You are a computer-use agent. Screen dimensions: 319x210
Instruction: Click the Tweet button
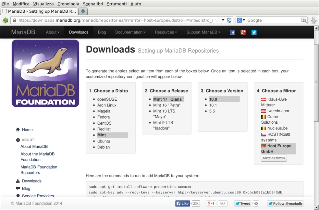pyautogui.click(x=242, y=203)
